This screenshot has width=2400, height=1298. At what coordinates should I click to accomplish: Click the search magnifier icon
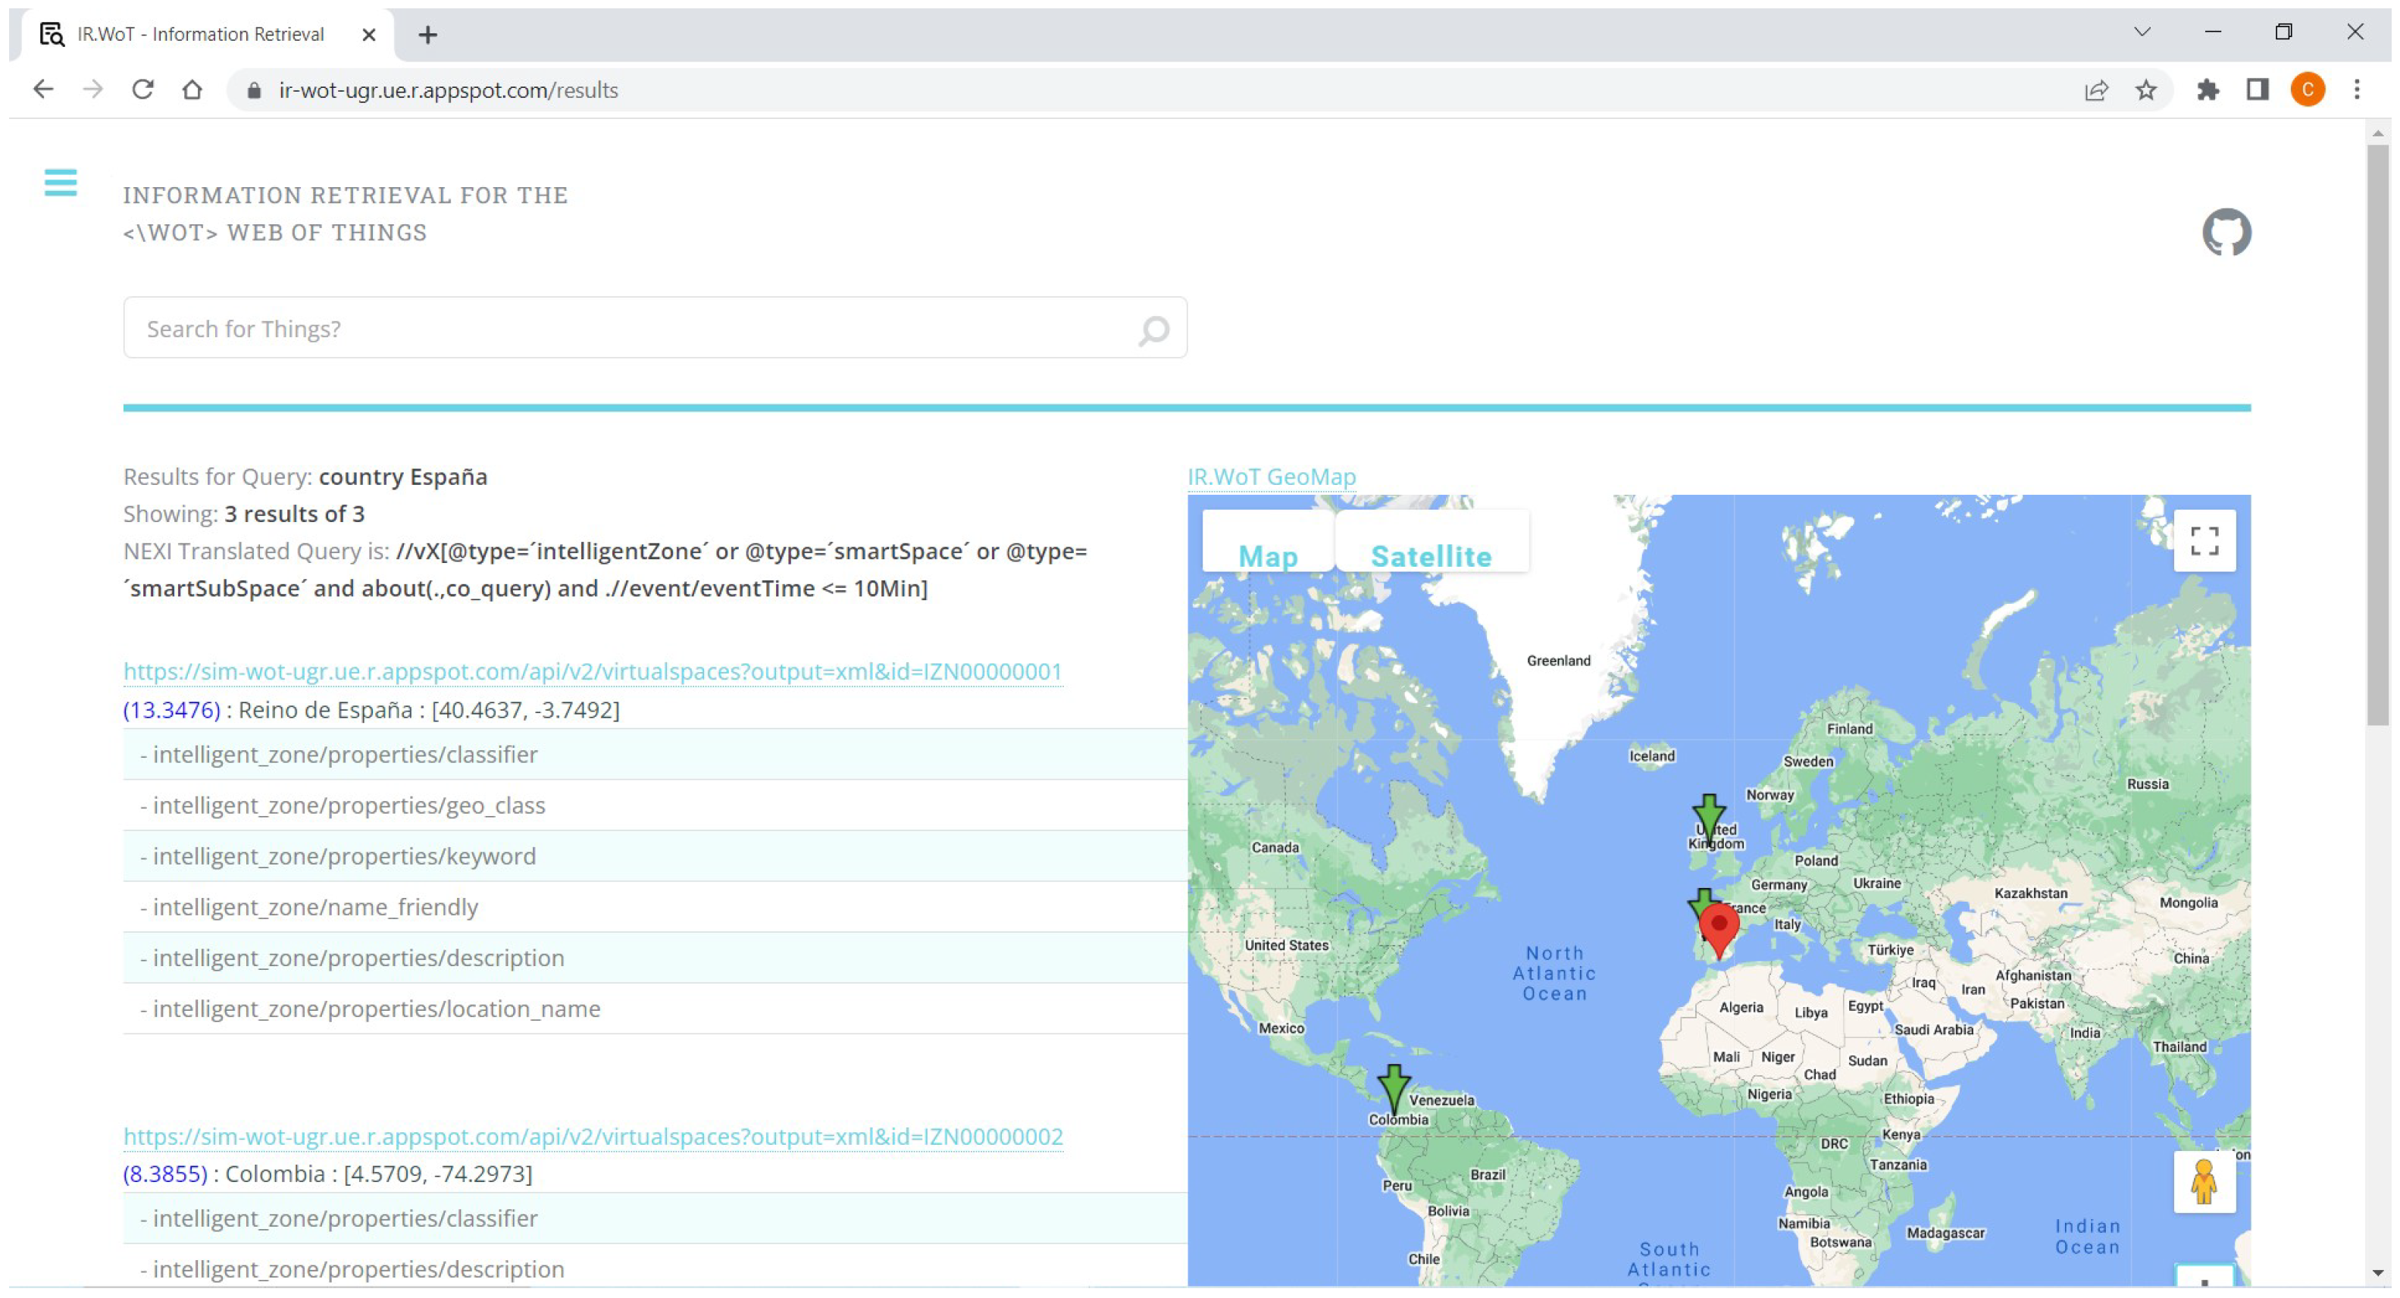1153,330
